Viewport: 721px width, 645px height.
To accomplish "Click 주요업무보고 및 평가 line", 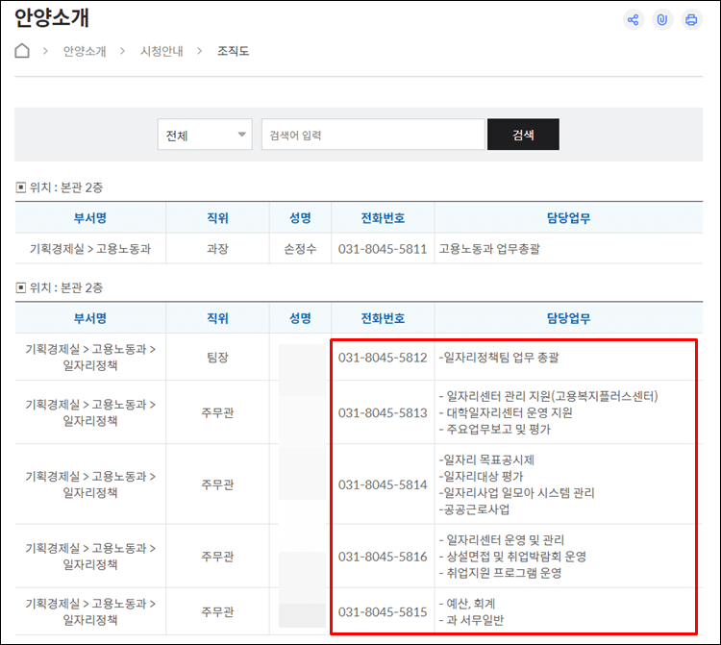I will [495, 429].
